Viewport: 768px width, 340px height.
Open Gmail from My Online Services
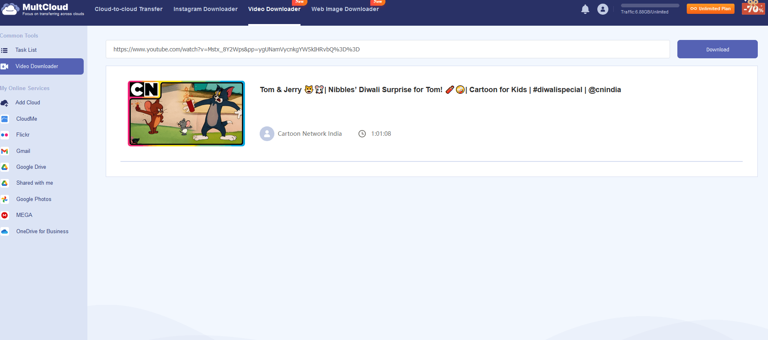pos(23,151)
